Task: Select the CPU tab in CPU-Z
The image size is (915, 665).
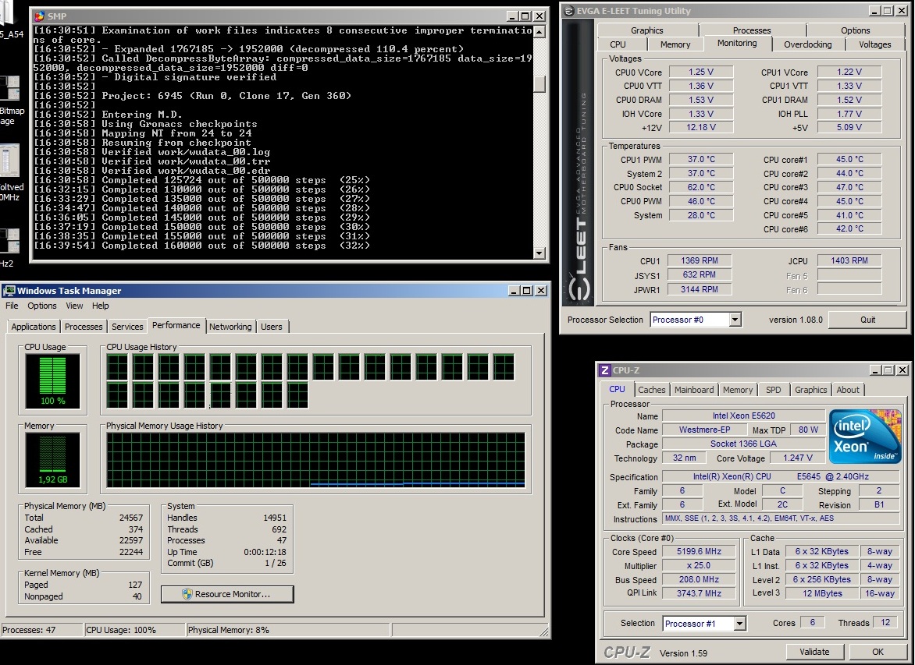Action: click(x=617, y=389)
